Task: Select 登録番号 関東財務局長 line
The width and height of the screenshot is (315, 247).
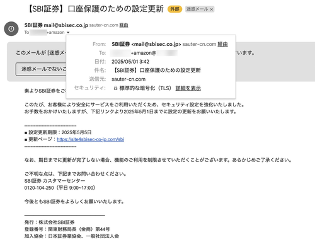Action: pyautogui.click(x=67, y=229)
